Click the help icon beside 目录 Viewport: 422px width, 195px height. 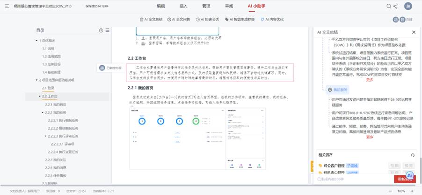click(x=101, y=31)
